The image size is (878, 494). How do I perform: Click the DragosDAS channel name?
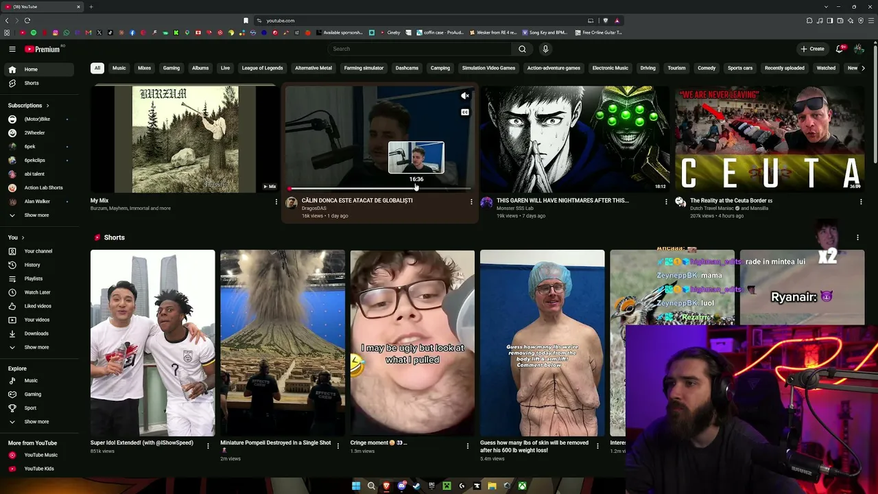pos(314,209)
